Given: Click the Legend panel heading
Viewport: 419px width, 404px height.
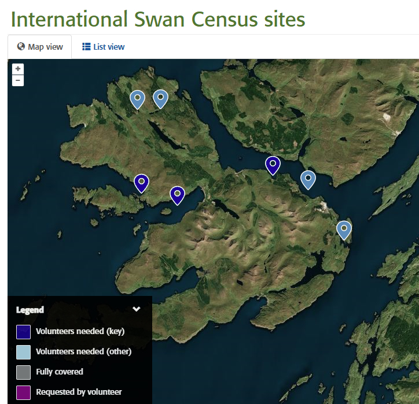Looking at the screenshot, I should (x=30, y=310).
